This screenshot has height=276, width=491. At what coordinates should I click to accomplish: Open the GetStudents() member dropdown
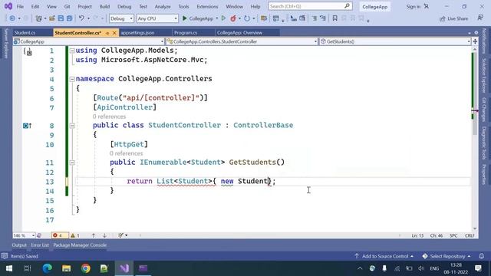click(395, 41)
